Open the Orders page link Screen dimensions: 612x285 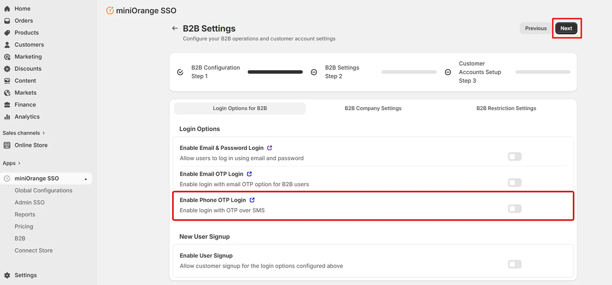pyautogui.click(x=24, y=21)
